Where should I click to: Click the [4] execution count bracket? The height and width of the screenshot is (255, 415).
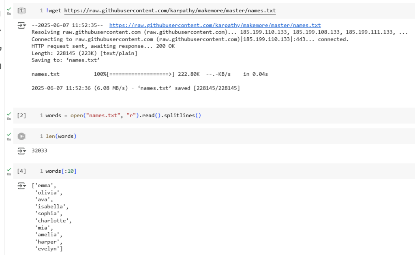21,171
